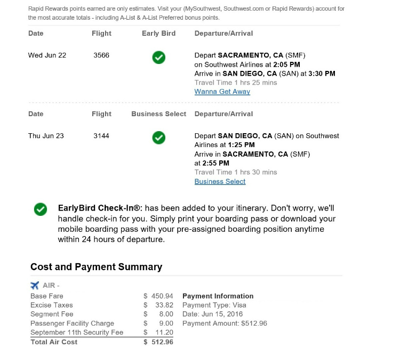
Task: Click the Payment Information heading
Action: click(x=218, y=296)
